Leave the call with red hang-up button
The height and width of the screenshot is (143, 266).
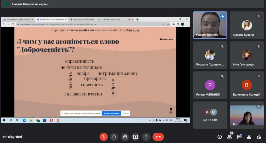point(158,137)
